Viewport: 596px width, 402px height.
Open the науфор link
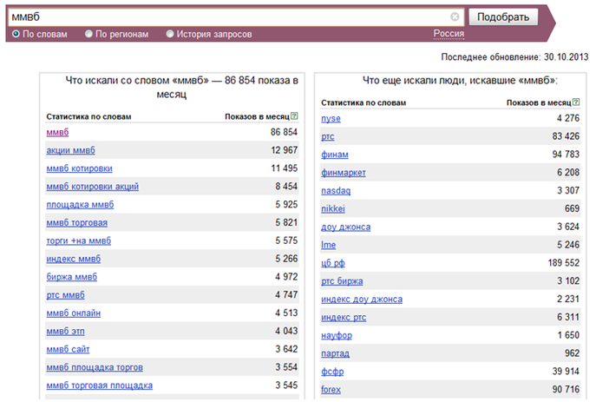[x=337, y=335]
